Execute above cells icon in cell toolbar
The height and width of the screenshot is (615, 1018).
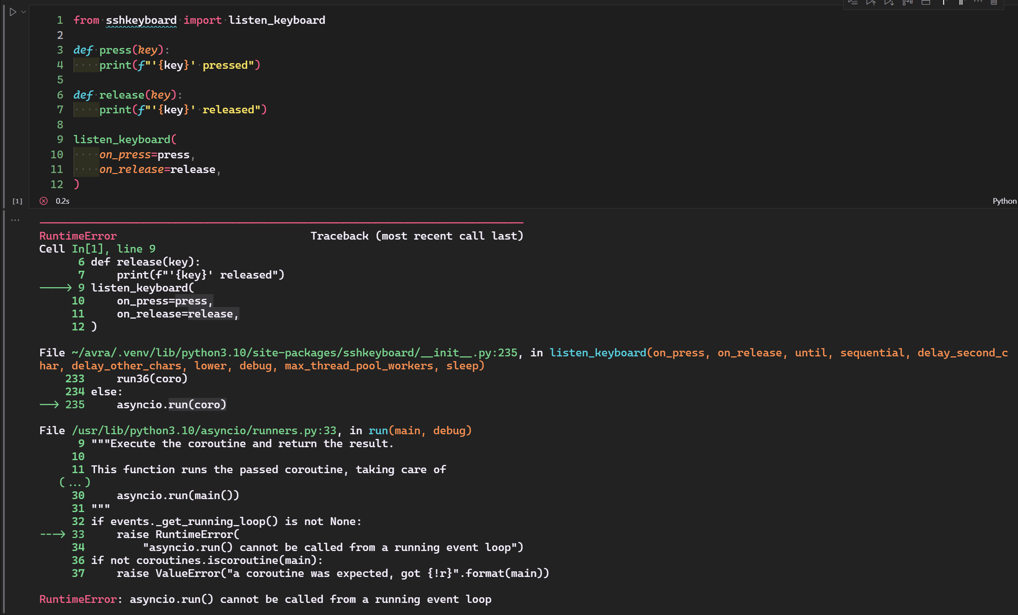tap(871, 2)
